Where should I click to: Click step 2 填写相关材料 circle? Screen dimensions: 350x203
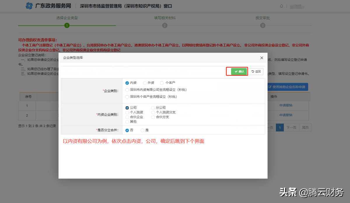(165, 25)
